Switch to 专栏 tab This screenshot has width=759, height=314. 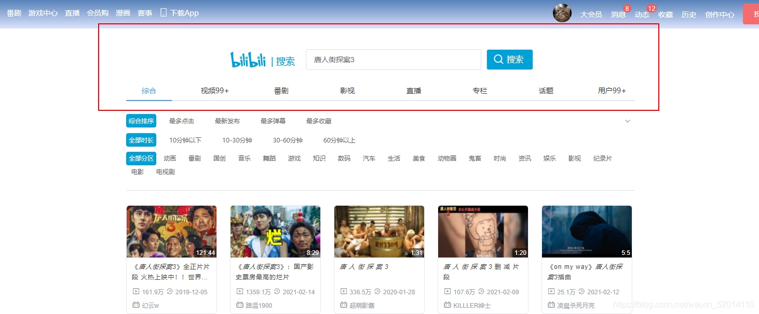pyautogui.click(x=480, y=91)
